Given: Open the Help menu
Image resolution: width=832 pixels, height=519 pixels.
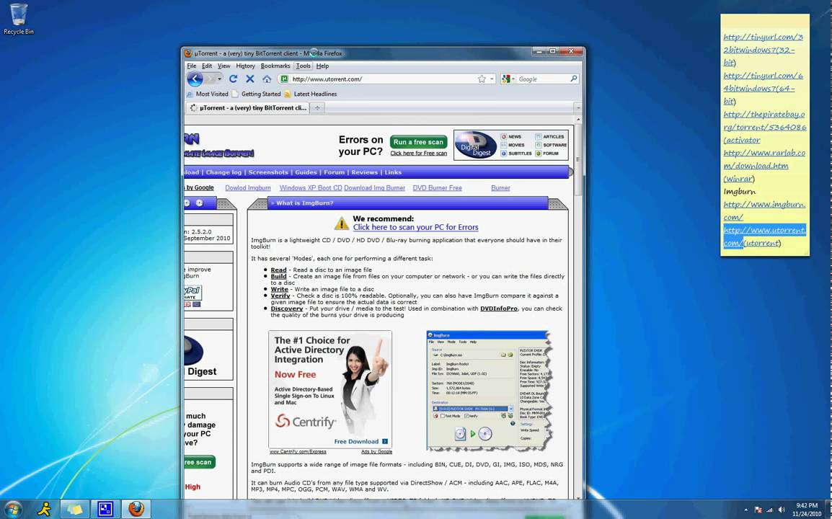Looking at the screenshot, I should pos(322,66).
